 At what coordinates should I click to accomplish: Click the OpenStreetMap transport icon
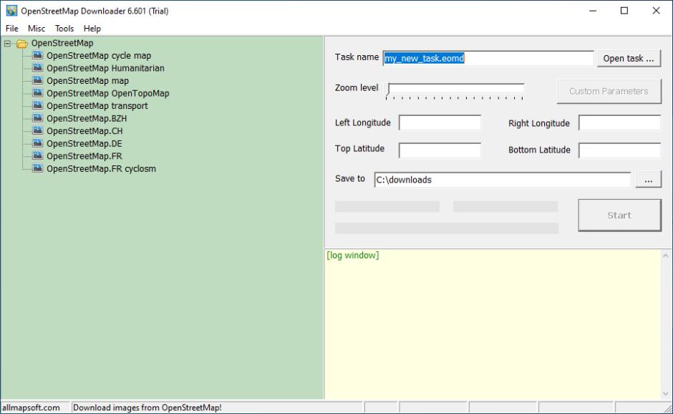pos(38,105)
